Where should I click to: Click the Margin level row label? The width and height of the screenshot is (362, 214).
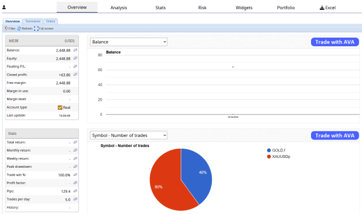pyautogui.click(x=17, y=99)
